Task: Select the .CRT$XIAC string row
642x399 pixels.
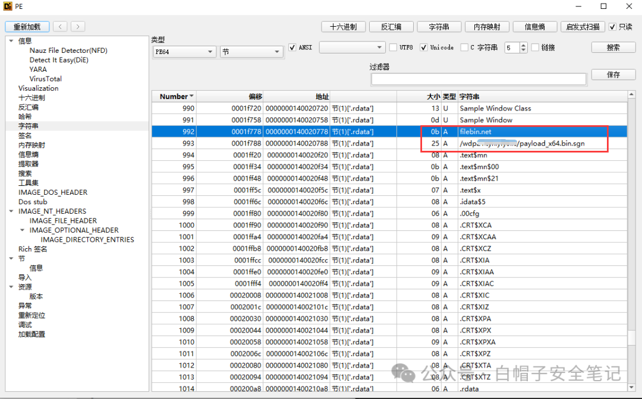Action: point(389,283)
